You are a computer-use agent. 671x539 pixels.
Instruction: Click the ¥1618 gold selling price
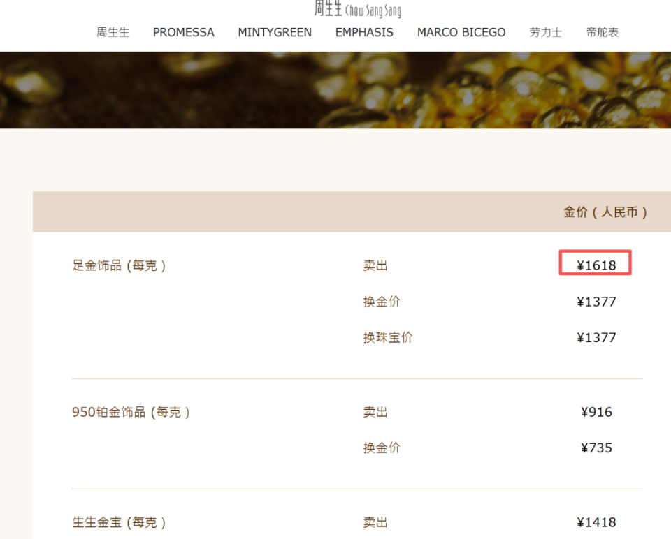coord(596,265)
